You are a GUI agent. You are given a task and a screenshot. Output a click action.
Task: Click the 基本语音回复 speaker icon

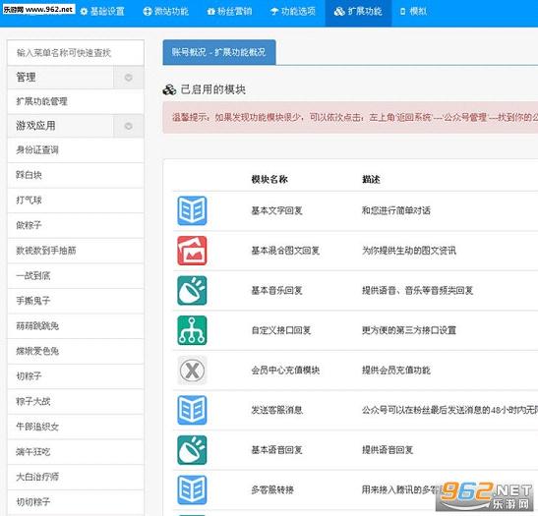(192, 450)
